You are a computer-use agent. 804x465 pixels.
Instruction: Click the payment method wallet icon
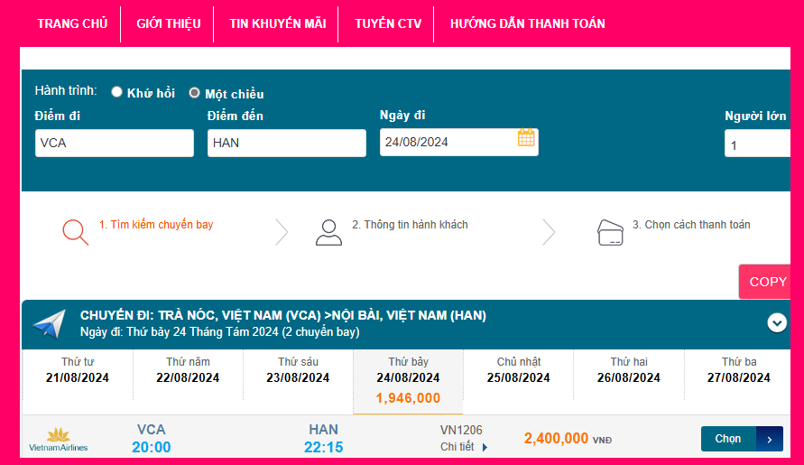pos(611,233)
